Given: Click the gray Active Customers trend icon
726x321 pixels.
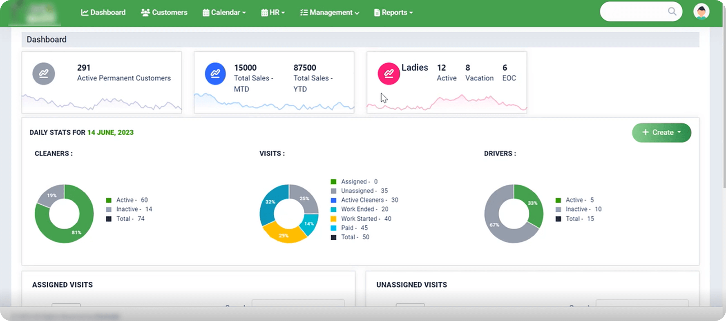Looking at the screenshot, I should click(x=44, y=74).
